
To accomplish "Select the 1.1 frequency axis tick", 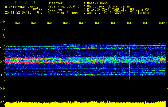I will 2,35.
